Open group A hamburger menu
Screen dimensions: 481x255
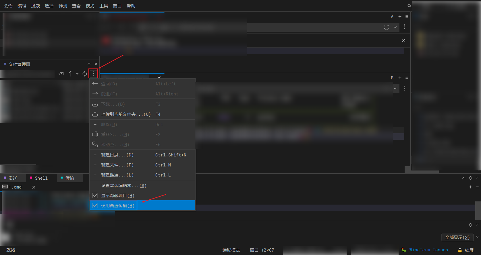coord(407,17)
